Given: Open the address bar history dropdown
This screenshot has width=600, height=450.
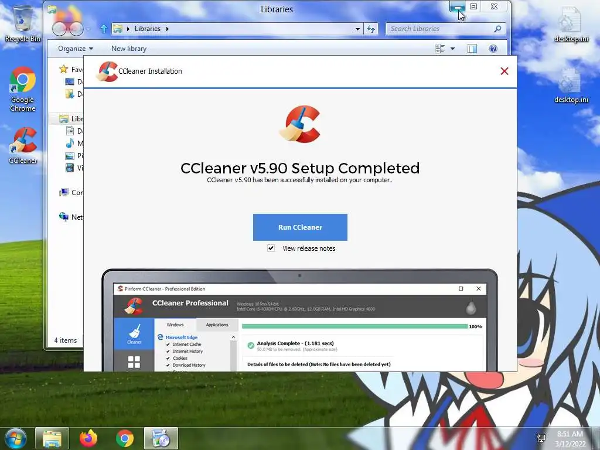Looking at the screenshot, I should click(x=357, y=29).
